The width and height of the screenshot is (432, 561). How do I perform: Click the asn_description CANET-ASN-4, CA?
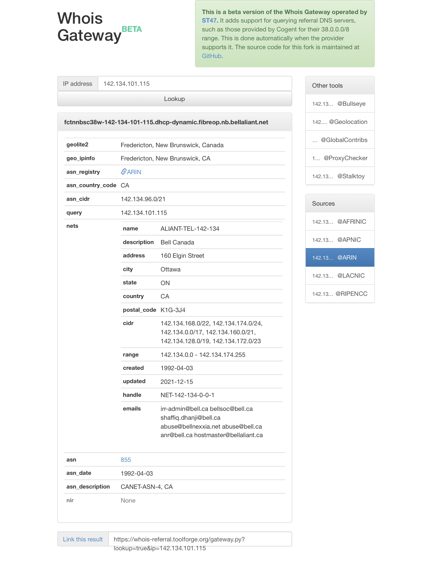tap(147, 487)
